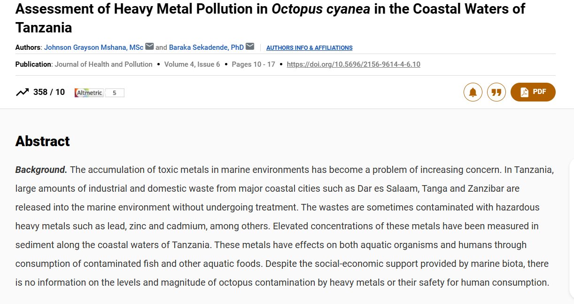Screen dimensions: 574x304
Task: Open author link Baraka Sekadende, PhD
Action: [206, 47]
